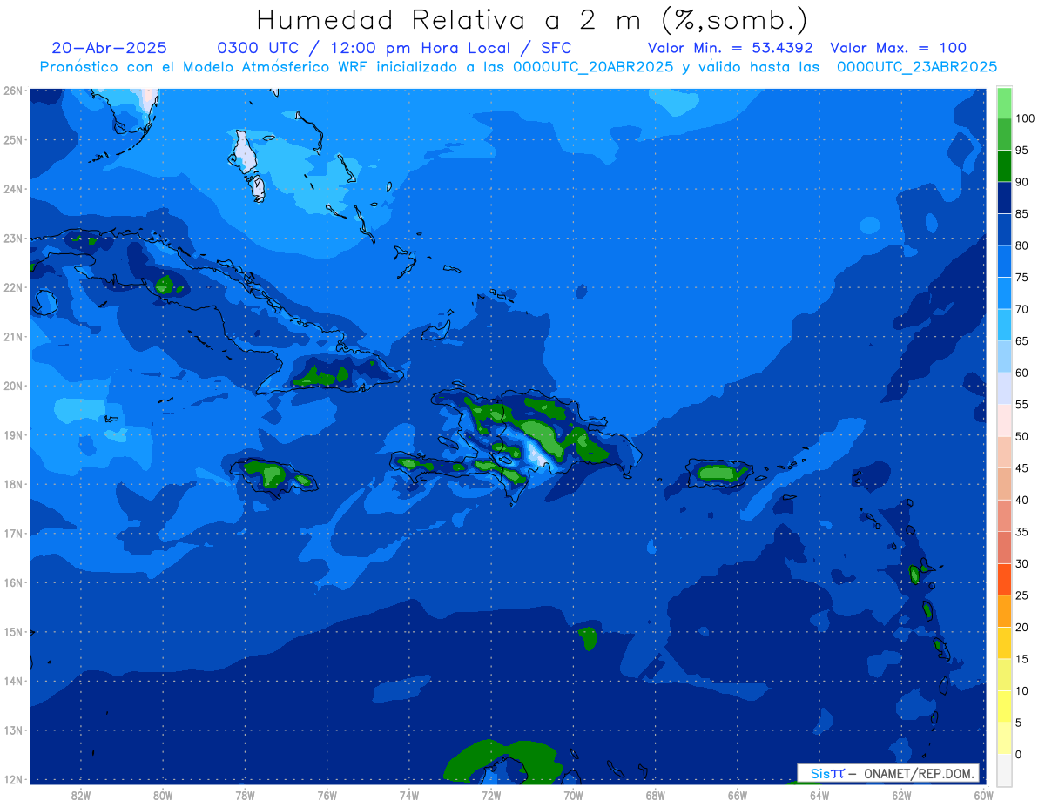Click the legend scale label '65'
Image resolution: width=1045 pixels, height=807 pixels.
[x=1021, y=340]
